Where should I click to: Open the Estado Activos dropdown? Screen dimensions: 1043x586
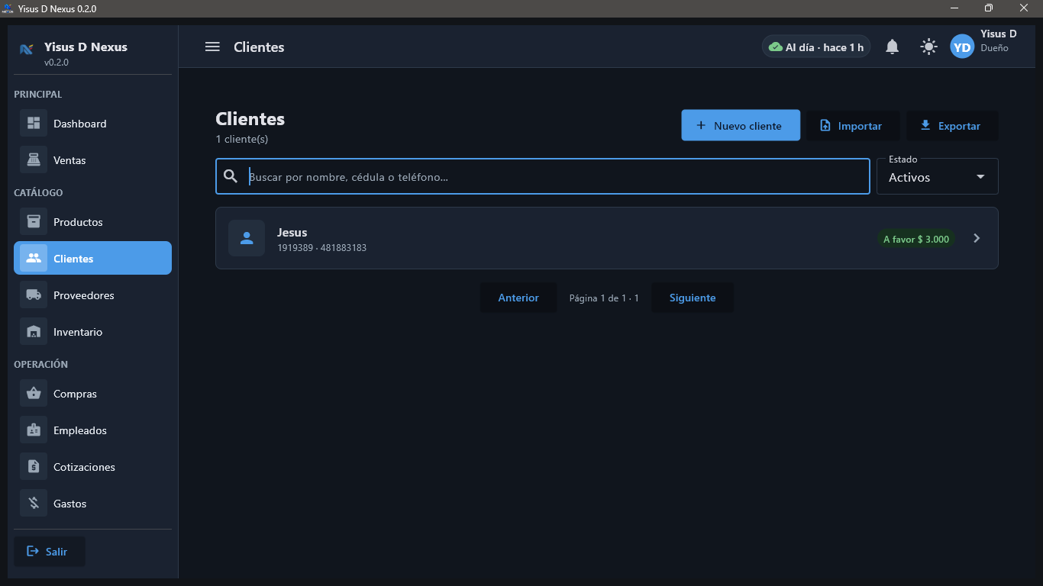pyautogui.click(x=937, y=176)
